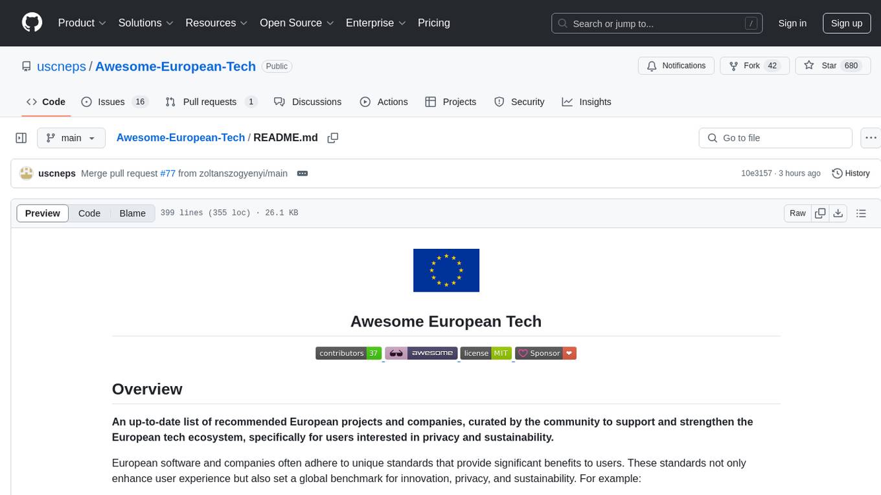Screen dimensions: 881x495
Task: Select the Code view mode
Action: tap(89, 213)
